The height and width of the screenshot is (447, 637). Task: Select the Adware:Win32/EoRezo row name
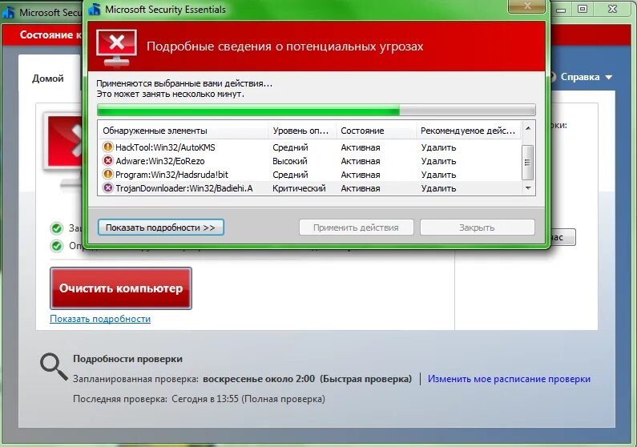coord(160,161)
